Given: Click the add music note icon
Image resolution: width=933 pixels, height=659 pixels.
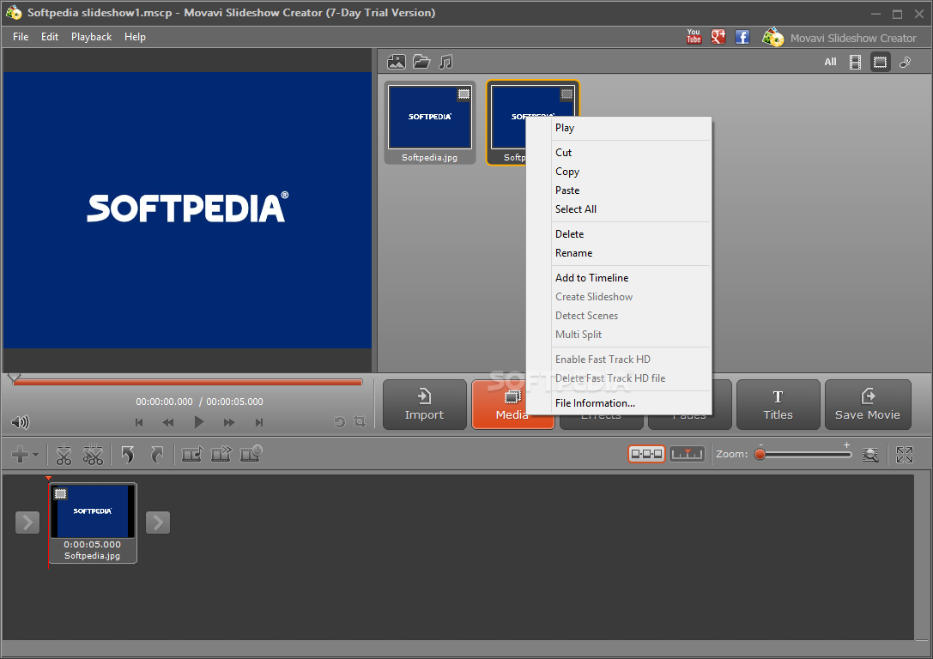Looking at the screenshot, I should tap(445, 61).
